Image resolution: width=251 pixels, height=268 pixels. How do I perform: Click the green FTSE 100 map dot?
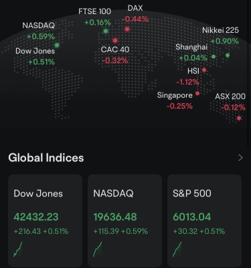point(106,31)
